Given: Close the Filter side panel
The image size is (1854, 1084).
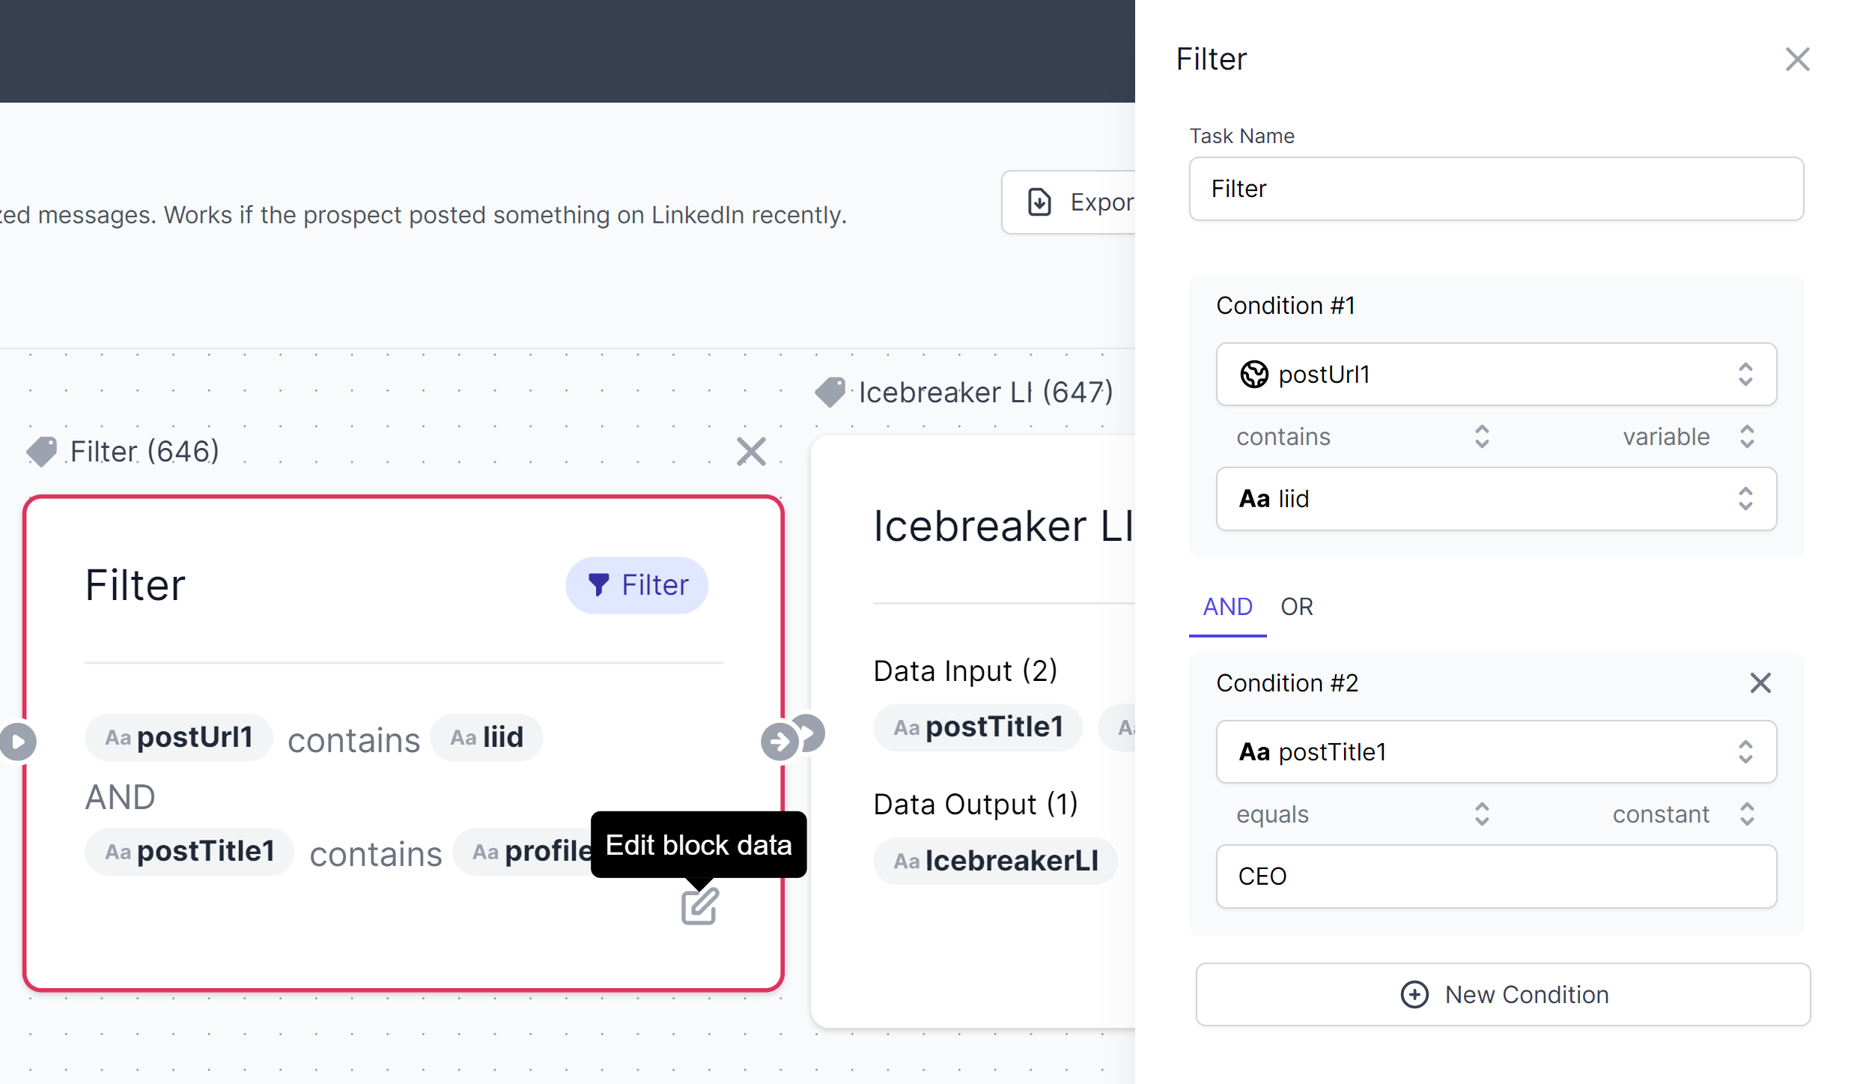Looking at the screenshot, I should [1797, 59].
